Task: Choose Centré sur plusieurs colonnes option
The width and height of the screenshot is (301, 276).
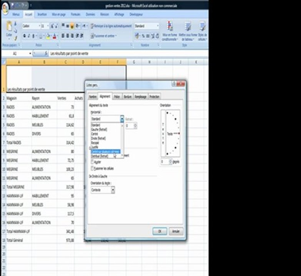Action: click(106, 151)
